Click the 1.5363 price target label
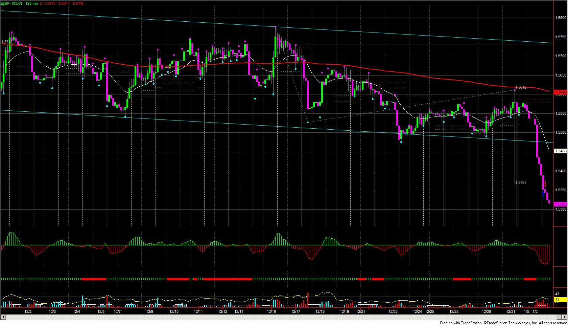The image size is (568, 325). (521, 183)
